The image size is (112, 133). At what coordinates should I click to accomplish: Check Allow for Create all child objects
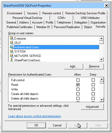[78, 94]
